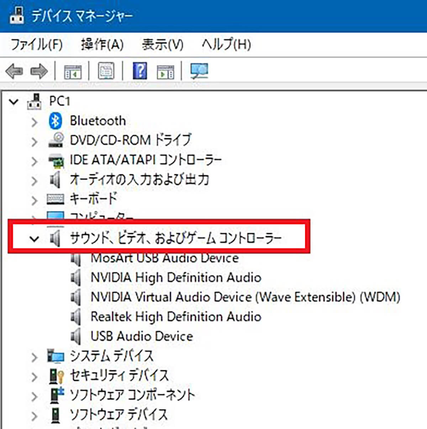Open the ファイル(F) menu
The width and height of the screenshot is (427, 429).
point(37,44)
